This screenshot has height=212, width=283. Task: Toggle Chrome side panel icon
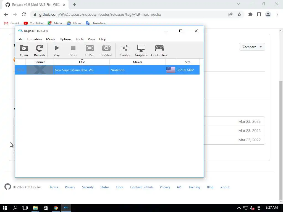259,14
